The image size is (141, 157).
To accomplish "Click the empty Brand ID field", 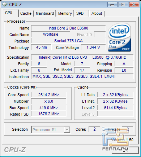I will click(x=100, y=35).
